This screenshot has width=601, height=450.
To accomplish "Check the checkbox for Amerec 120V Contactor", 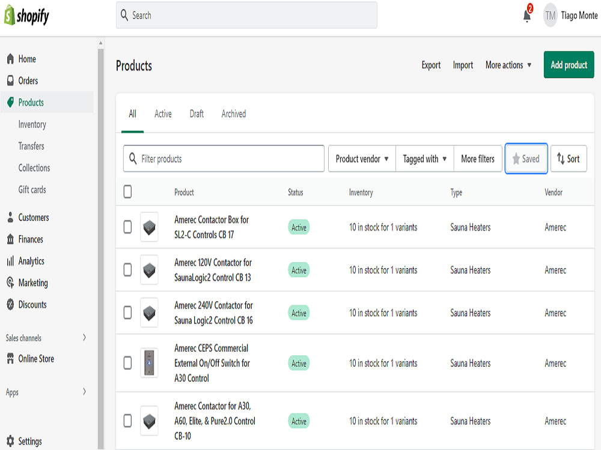I will click(x=127, y=270).
